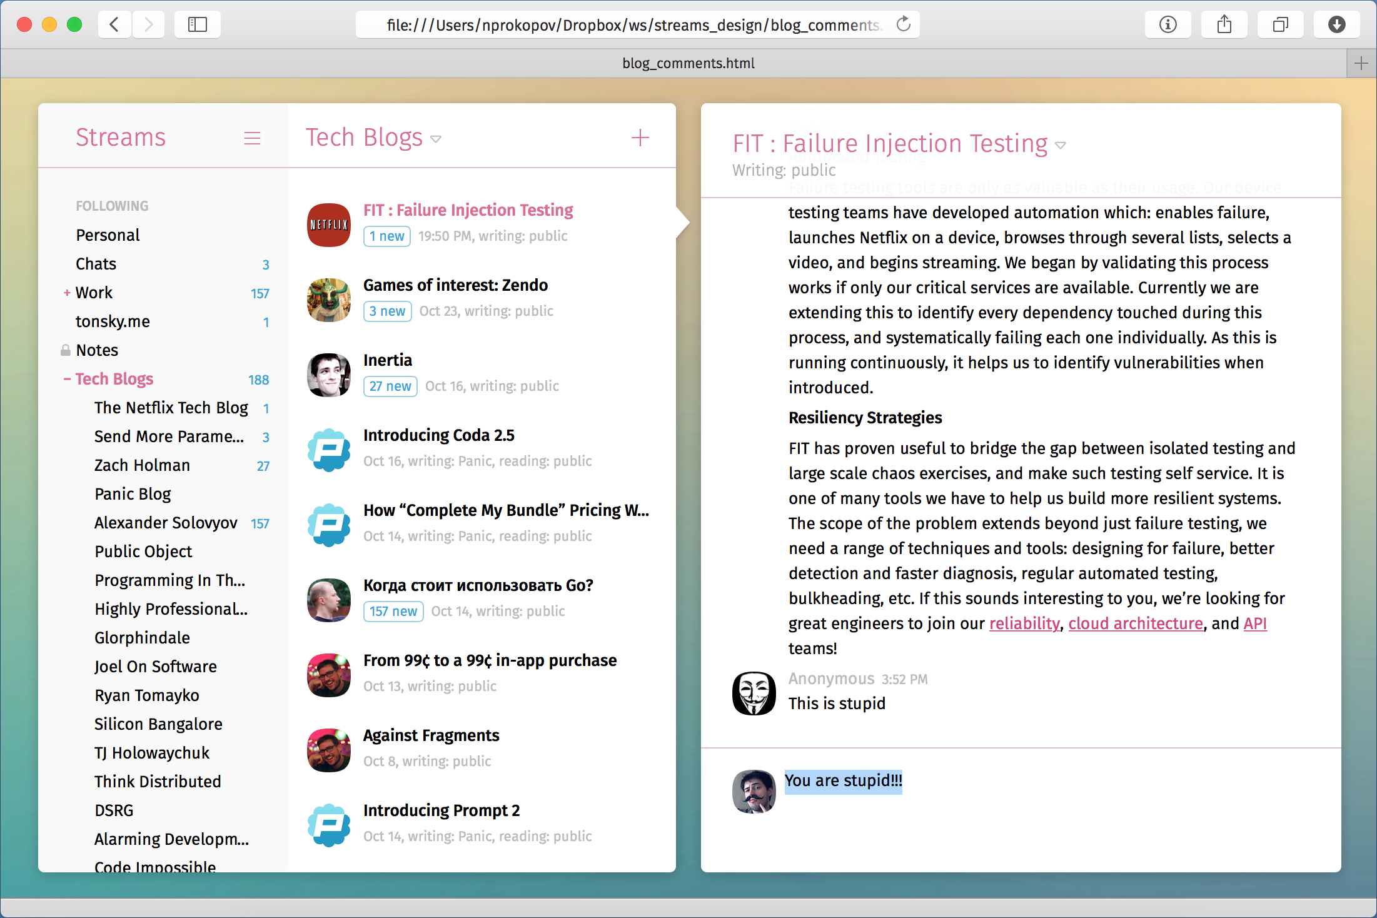Open the FIT Failure Injection Testing dropdown arrow
This screenshot has width=1377, height=918.
[1061, 145]
